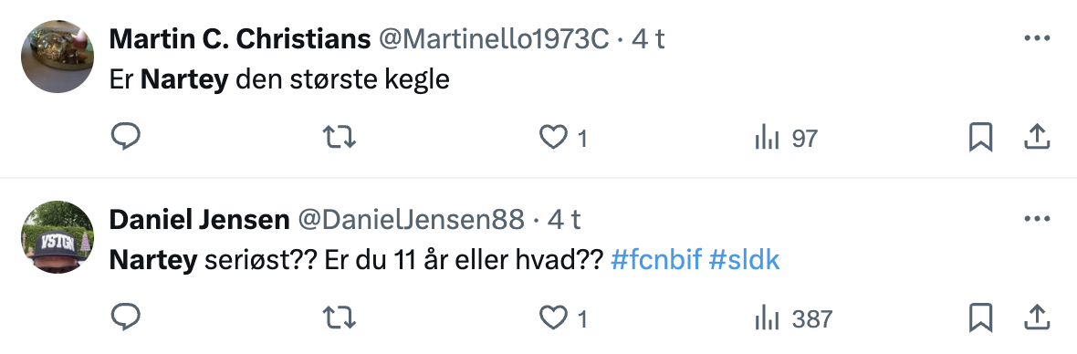Open Daniel Jensen's profile avatar
This screenshot has height=354, width=1077.
58,236
